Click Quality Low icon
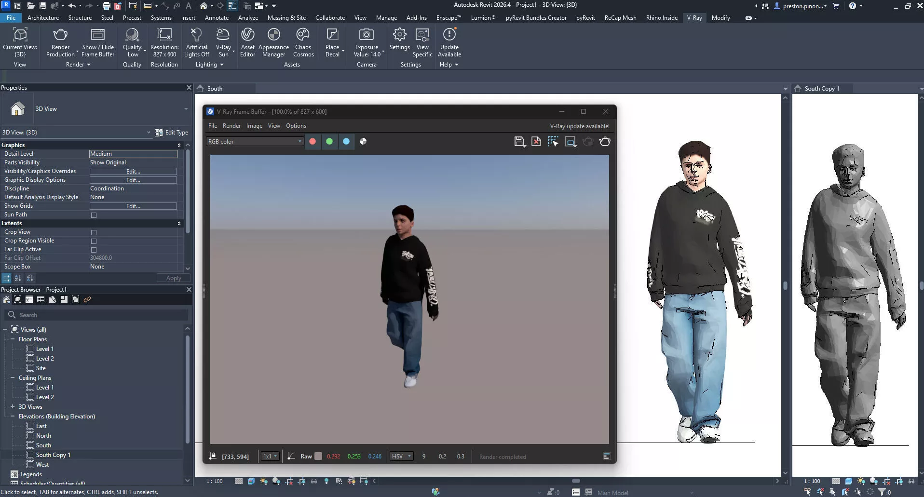Image resolution: width=924 pixels, height=497 pixels. tap(132, 35)
